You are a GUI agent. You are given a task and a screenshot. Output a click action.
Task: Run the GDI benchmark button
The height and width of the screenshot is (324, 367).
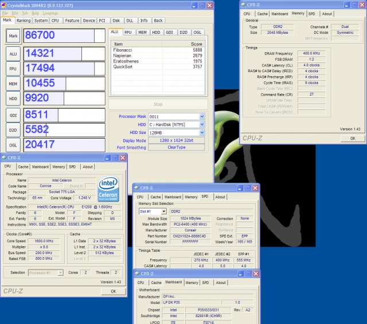[x=13, y=115]
